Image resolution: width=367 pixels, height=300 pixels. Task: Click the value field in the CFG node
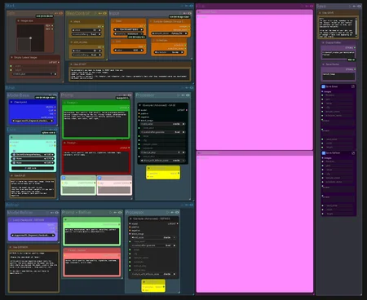coord(128,51)
